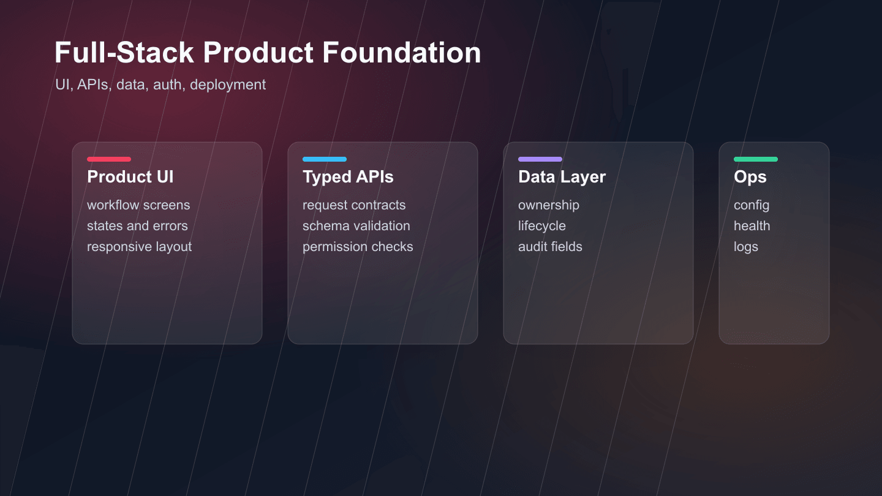Click the "states and errors" line
Screen dimensions: 882x496
[137, 226]
